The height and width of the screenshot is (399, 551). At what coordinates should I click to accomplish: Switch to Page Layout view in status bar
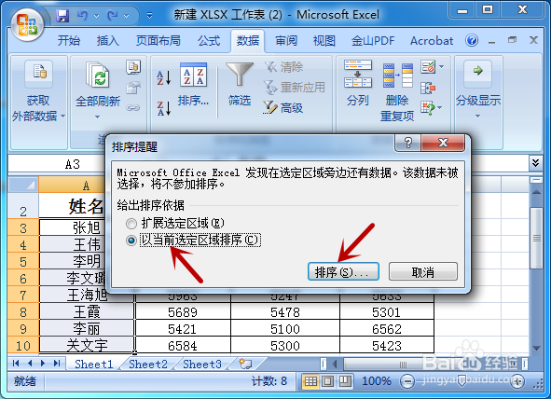tap(327, 381)
